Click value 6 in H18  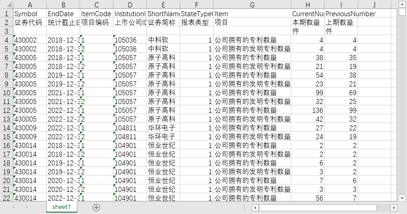[307, 163]
